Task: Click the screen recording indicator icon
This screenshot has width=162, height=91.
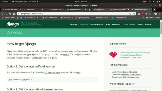Action: point(145,2)
